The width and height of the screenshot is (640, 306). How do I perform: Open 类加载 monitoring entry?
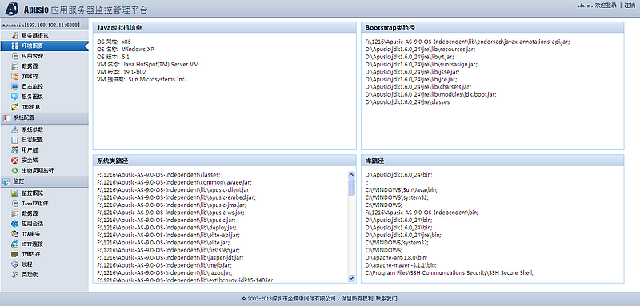pos(30,274)
